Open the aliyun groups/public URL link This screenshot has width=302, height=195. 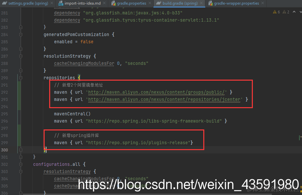(x=156, y=92)
